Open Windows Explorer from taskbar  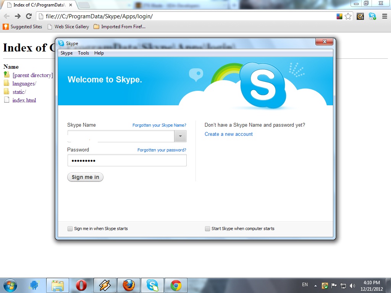(58, 285)
